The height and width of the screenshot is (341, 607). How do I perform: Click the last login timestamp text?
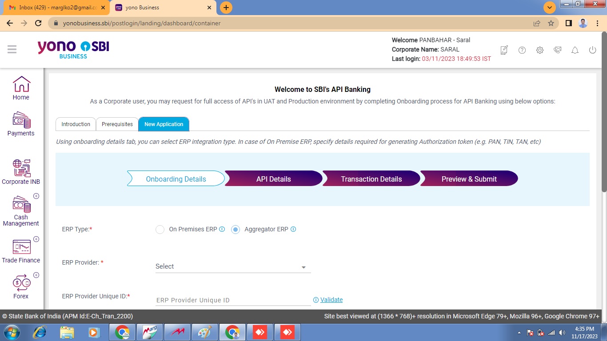(x=456, y=59)
